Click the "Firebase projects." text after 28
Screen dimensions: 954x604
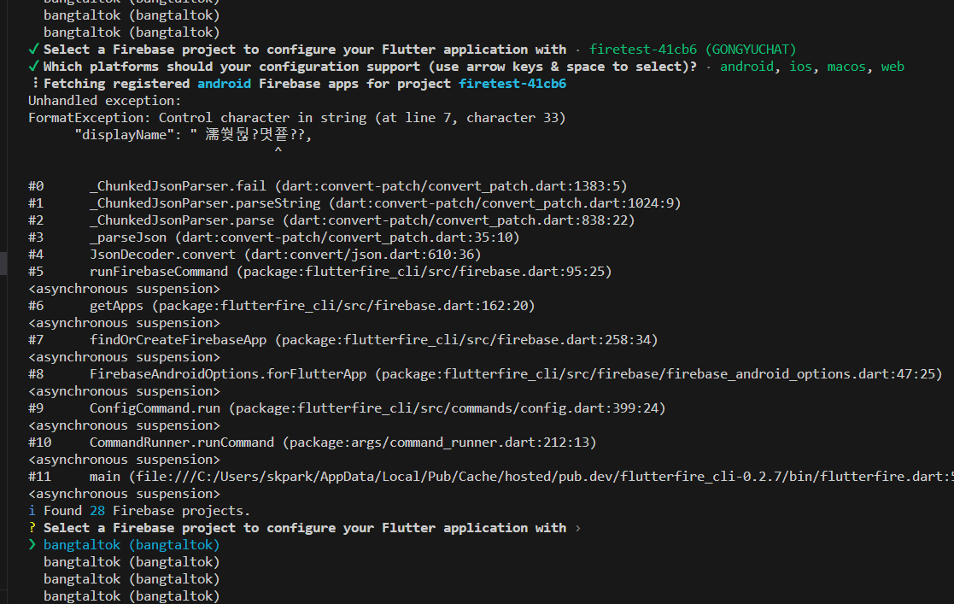[x=181, y=511]
